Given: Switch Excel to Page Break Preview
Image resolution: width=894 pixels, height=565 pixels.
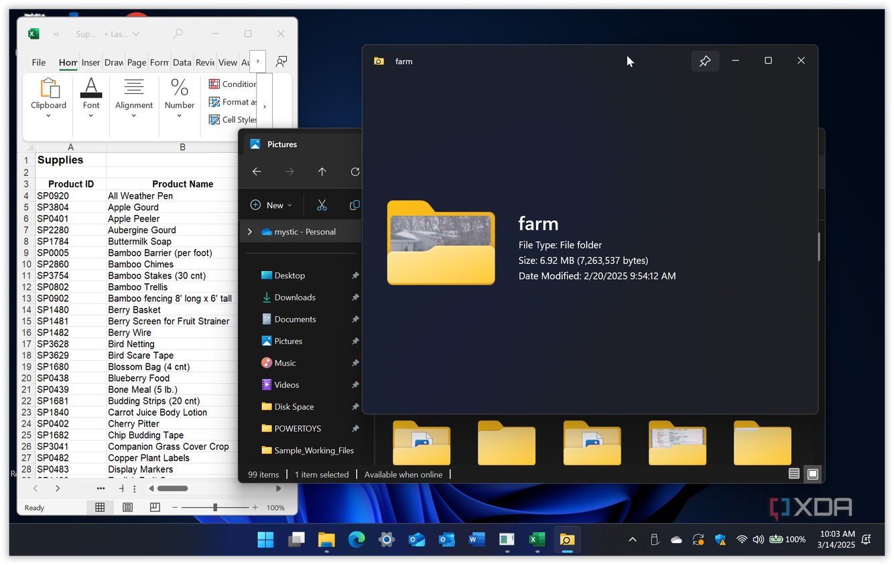Looking at the screenshot, I should point(155,507).
